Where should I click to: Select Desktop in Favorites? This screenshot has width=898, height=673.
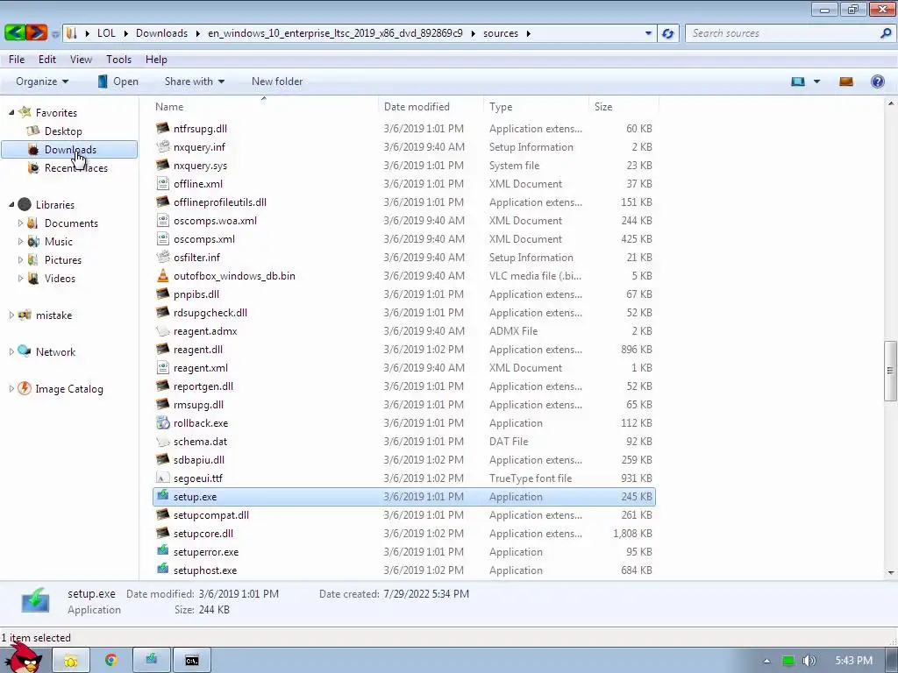63,131
